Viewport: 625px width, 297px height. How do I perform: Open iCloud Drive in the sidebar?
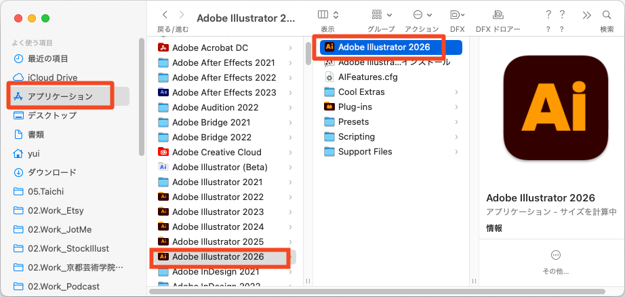click(x=52, y=77)
